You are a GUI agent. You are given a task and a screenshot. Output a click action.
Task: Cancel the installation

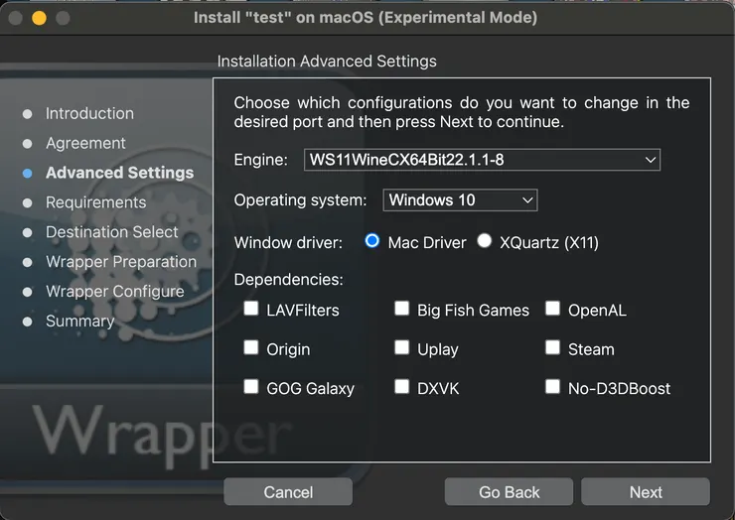pos(288,492)
